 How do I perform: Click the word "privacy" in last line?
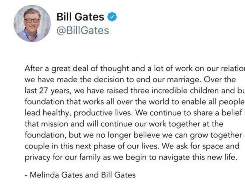37,158
